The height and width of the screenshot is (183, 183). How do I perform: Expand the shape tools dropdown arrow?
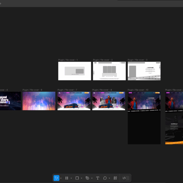coord(81,178)
